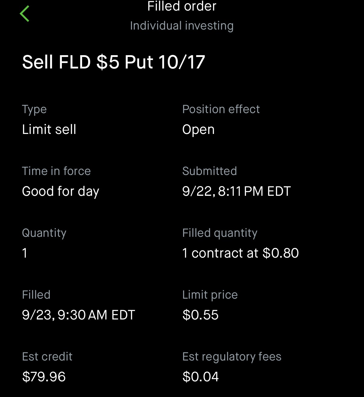
Task: Click the 'Good for day' value
Action: [61, 191]
